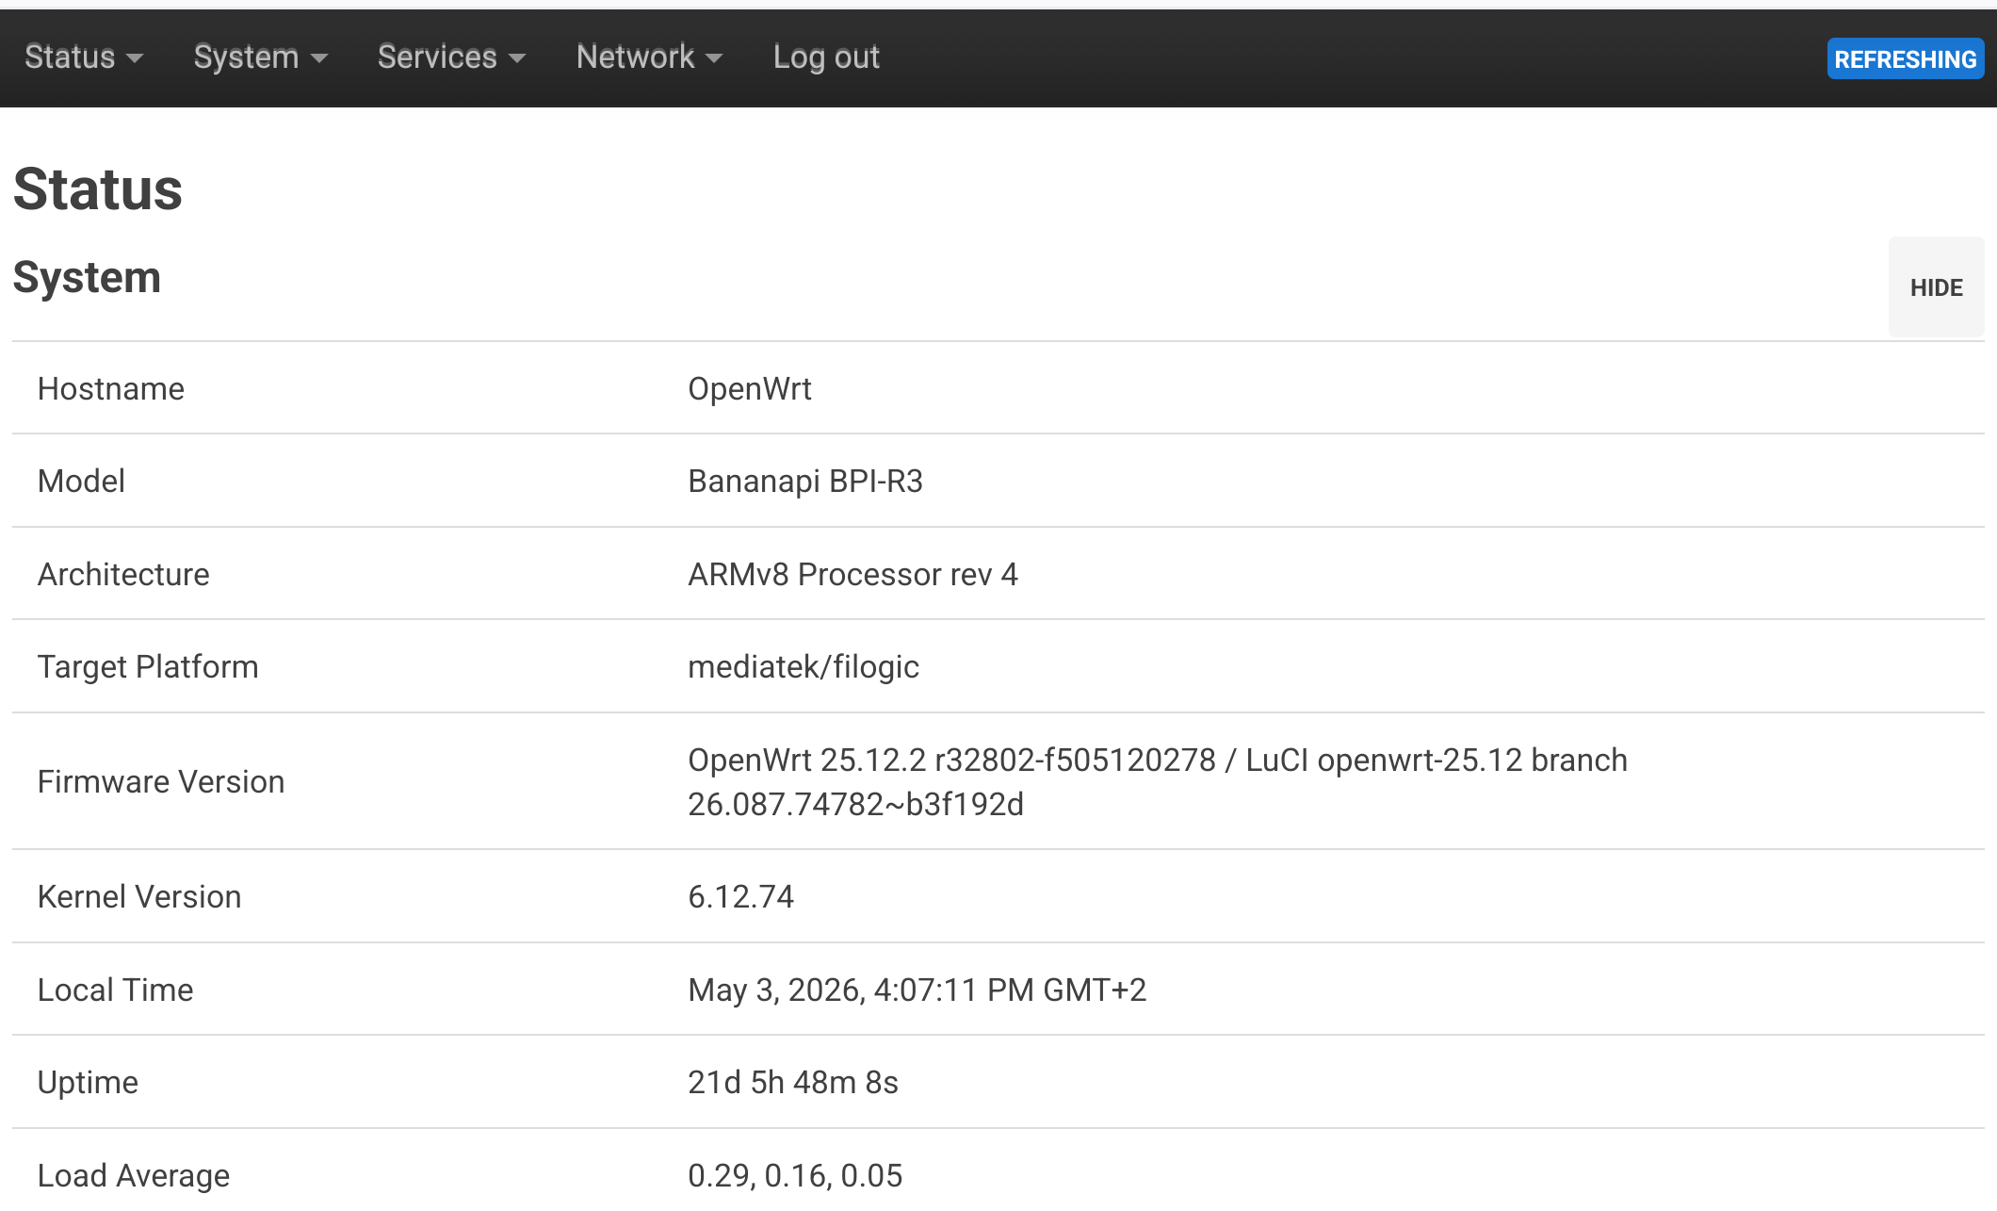Screen dimensions: 1997x1211
Task: Click the kernel version 6.12.74
Action: click(740, 896)
